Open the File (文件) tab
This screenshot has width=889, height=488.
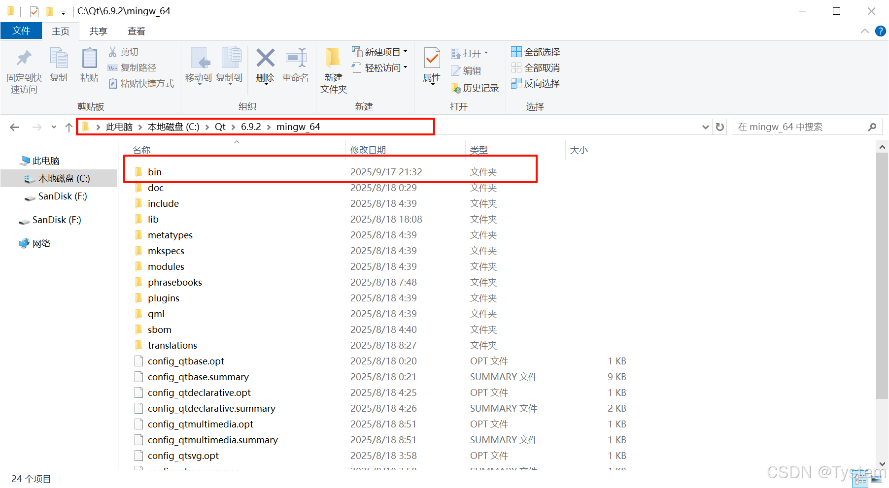pyautogui.click(x=21, y=31)
